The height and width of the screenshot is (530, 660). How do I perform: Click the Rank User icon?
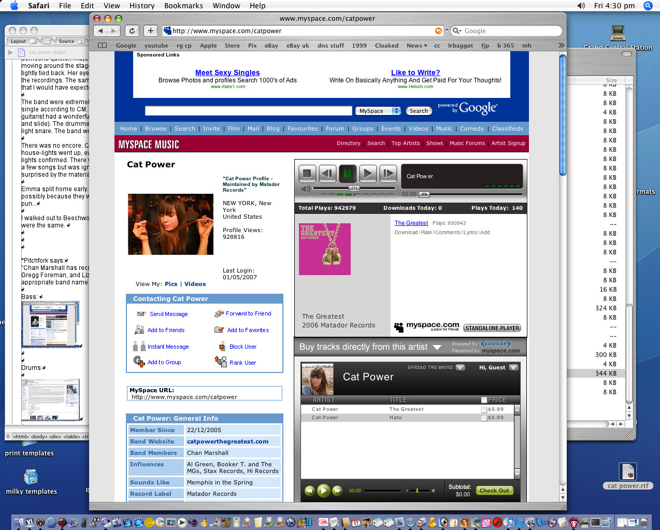tap(221, 361)
